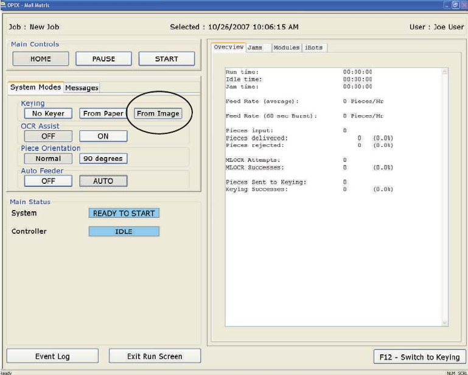
Task: Click the 'Job : New Job' label
Action: [33, 27]
